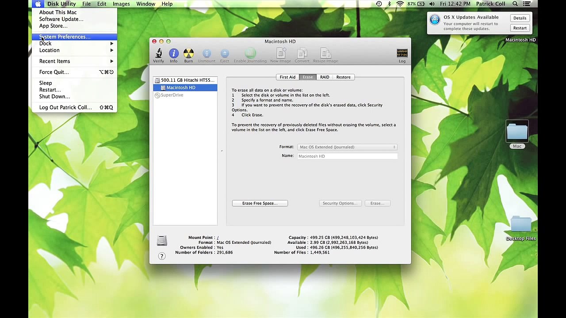Click the Fri 12:42 PM clock

[455, 4]
